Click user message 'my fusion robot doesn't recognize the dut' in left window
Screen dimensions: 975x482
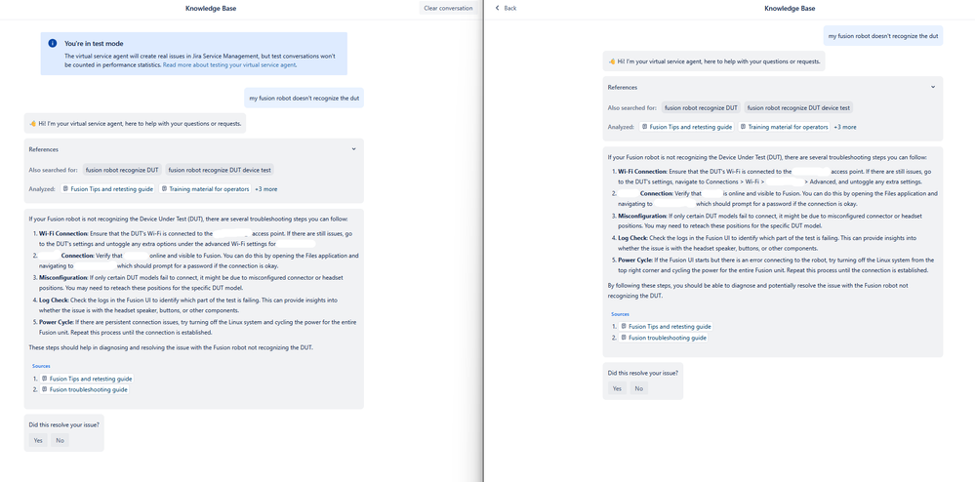[305, 98]
